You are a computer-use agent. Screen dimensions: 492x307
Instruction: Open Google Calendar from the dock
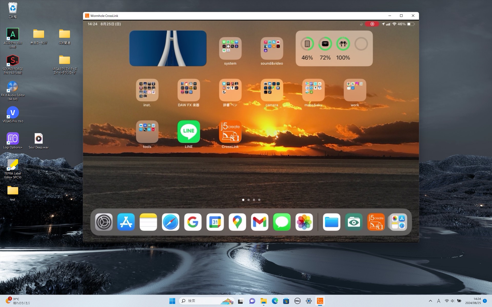pos(215,222)
